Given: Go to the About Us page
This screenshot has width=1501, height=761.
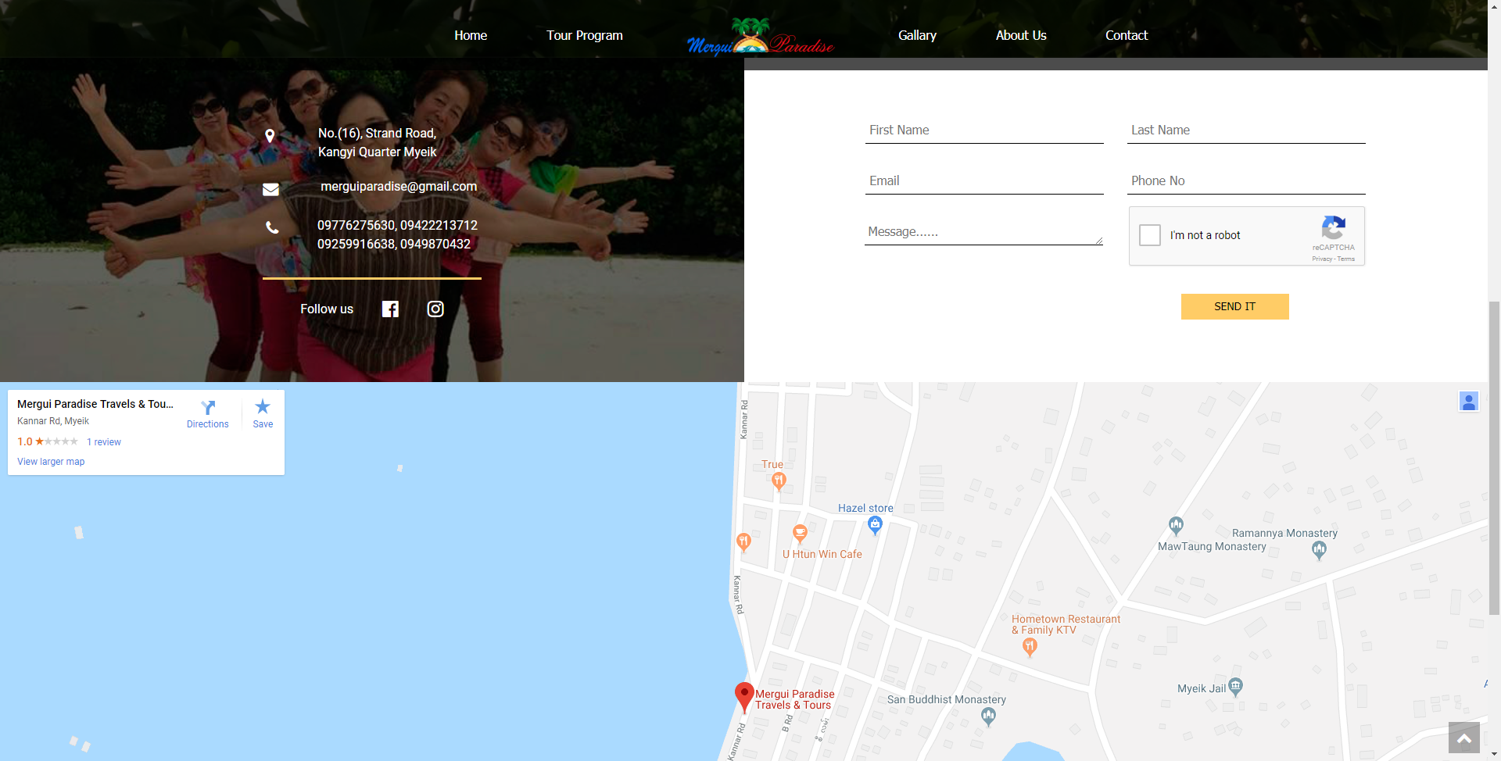Looking at the screenshot, I should [x=1020, y=35].
